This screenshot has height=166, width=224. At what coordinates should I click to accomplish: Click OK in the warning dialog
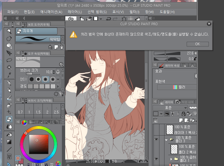click(197, 44)
